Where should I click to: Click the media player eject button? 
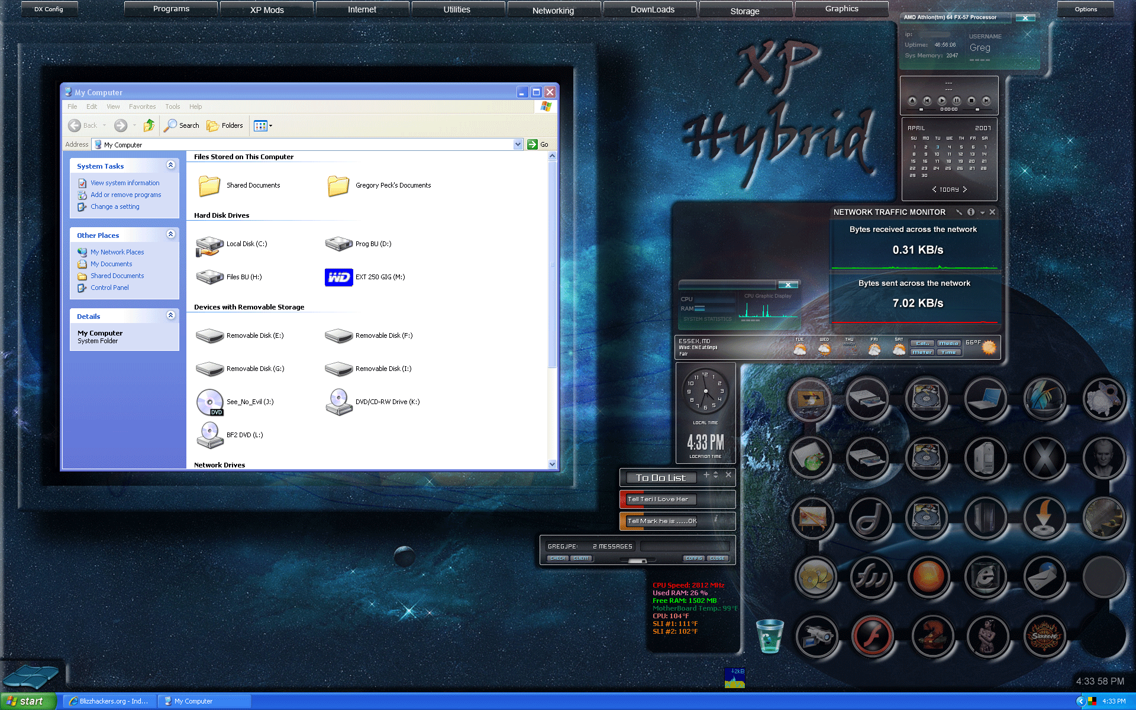click(x=912, y=101)
